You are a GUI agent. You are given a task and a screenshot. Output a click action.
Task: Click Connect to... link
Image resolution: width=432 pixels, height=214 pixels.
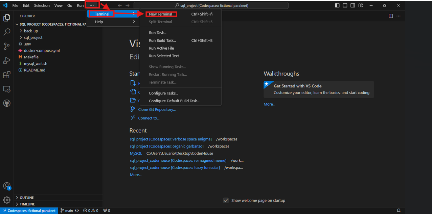click(149, 118)
